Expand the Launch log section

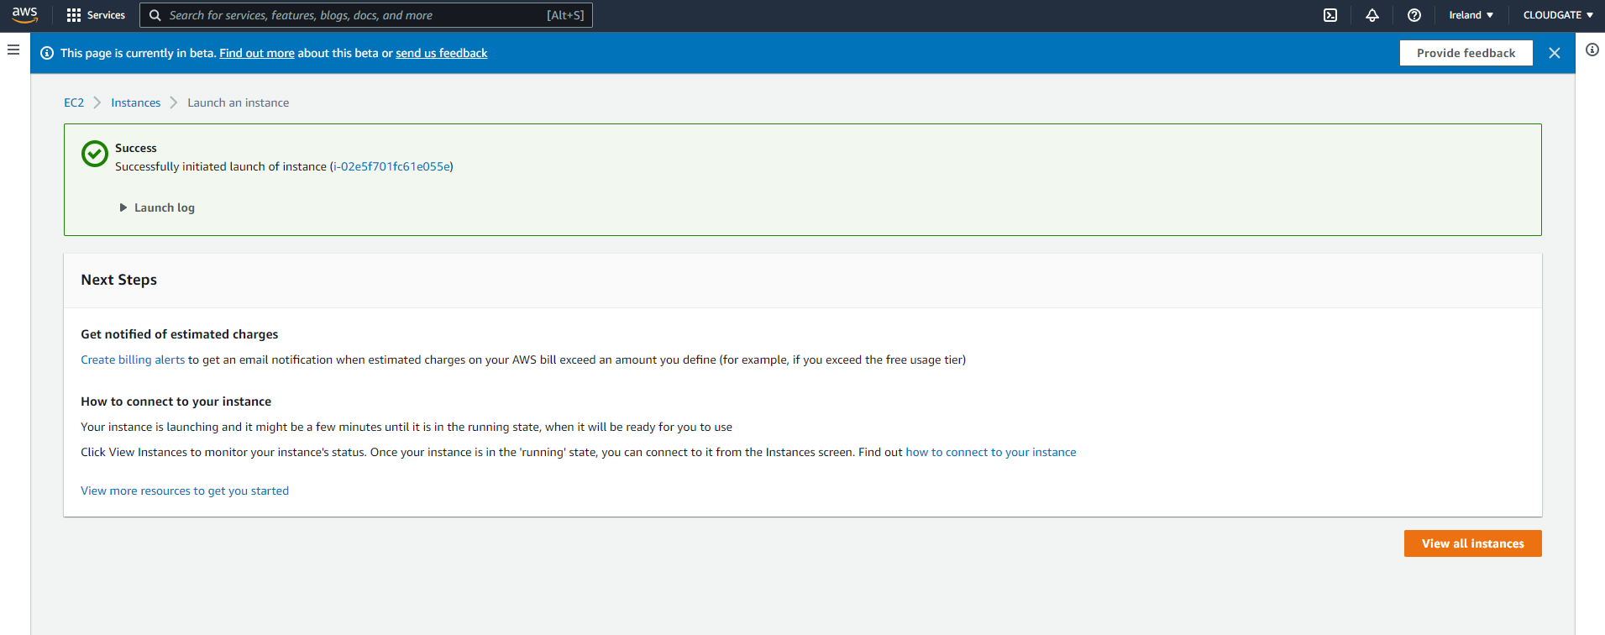point(157,207)
